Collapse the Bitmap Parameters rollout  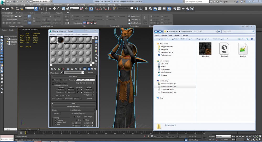(x=73, y=106)
